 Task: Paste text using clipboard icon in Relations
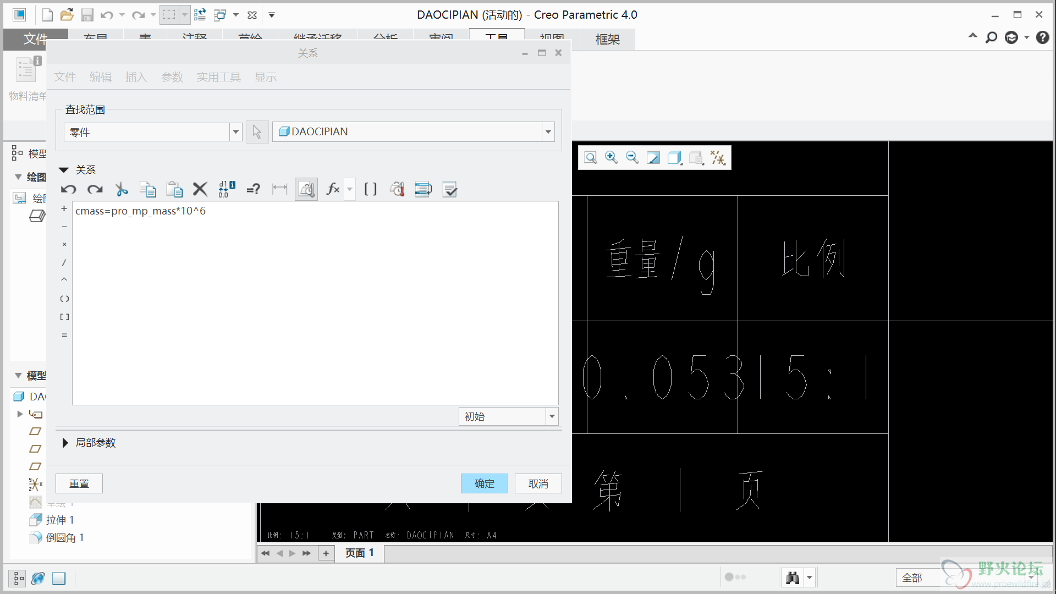tap(174, 190)
